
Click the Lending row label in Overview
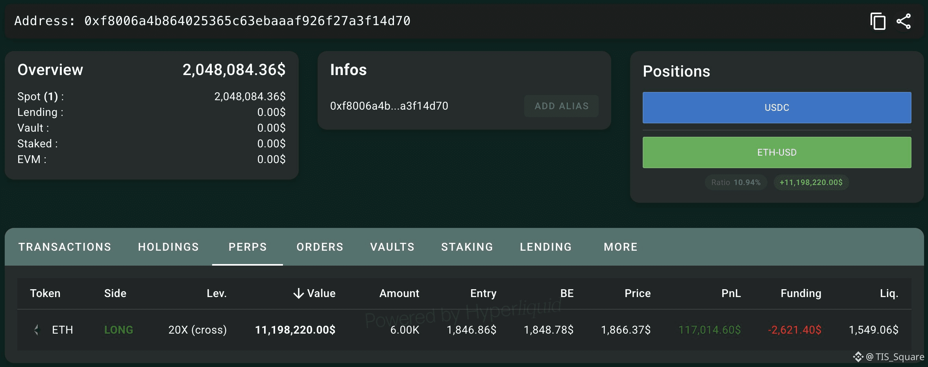(40, 112)
